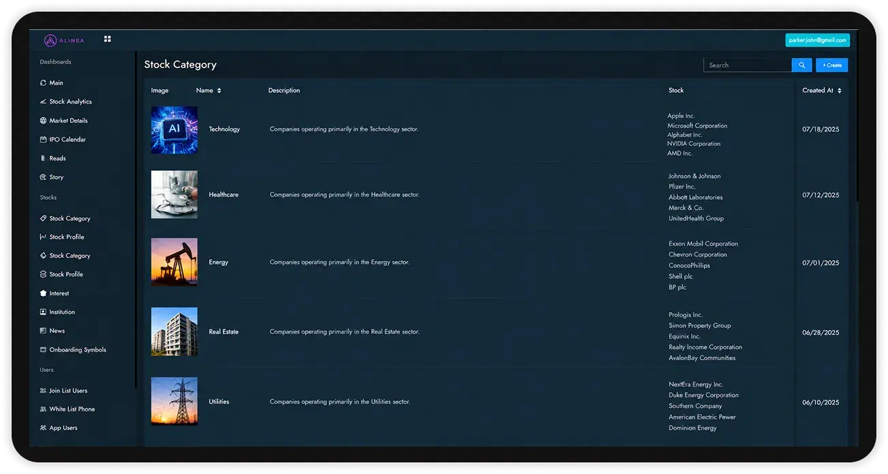The height and width of the screenshot is (474, 888).
Task: Click the ConocoPhillips stock entry
Action: tap(689, 265)
